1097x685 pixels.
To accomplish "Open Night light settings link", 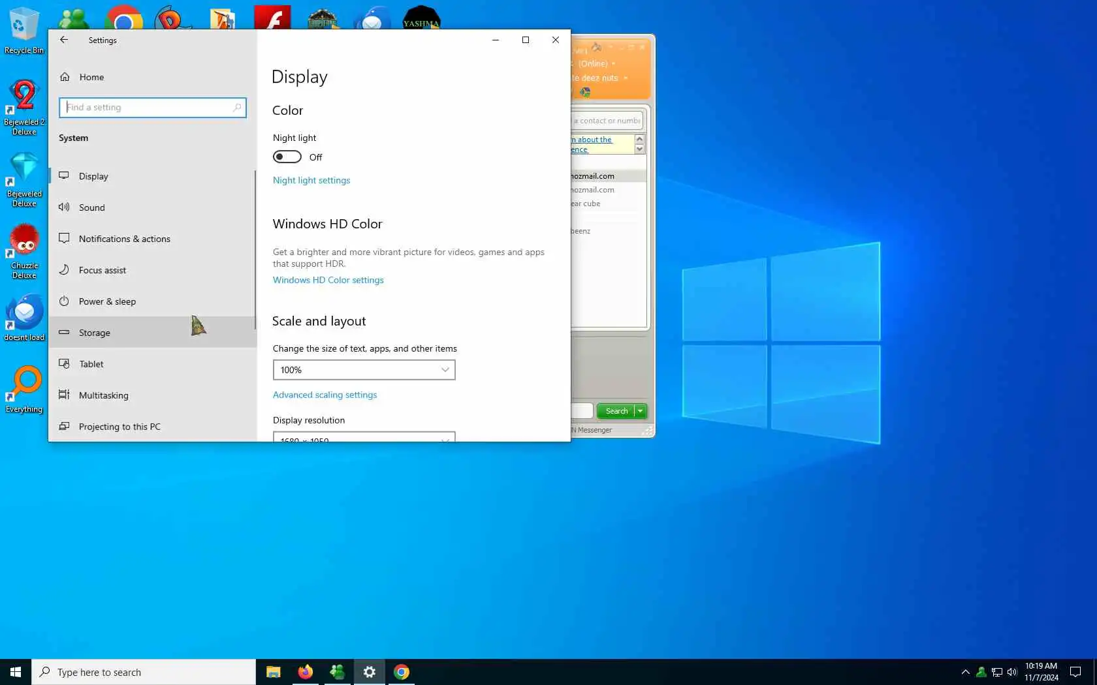I will point(311,181).
